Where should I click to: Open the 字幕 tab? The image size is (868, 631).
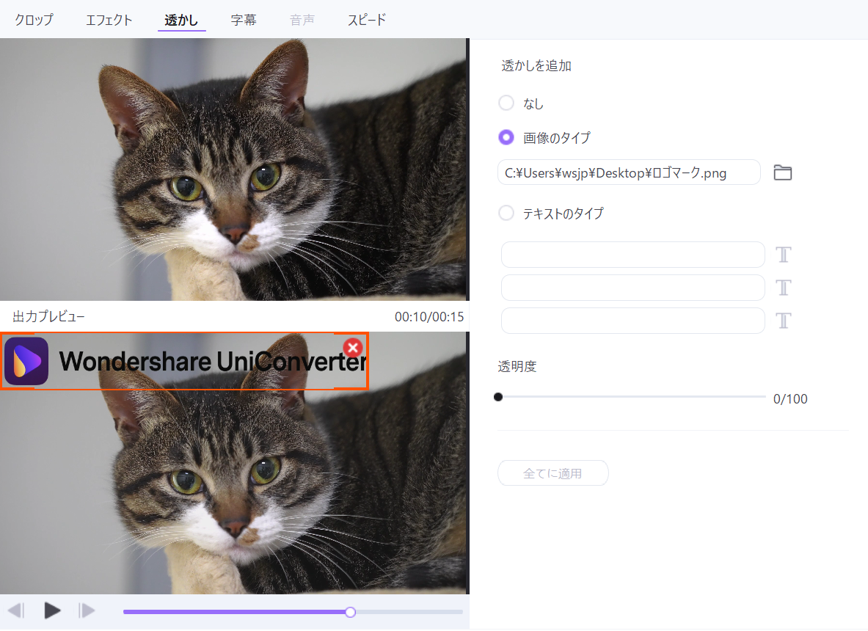[x=244, y=20]
